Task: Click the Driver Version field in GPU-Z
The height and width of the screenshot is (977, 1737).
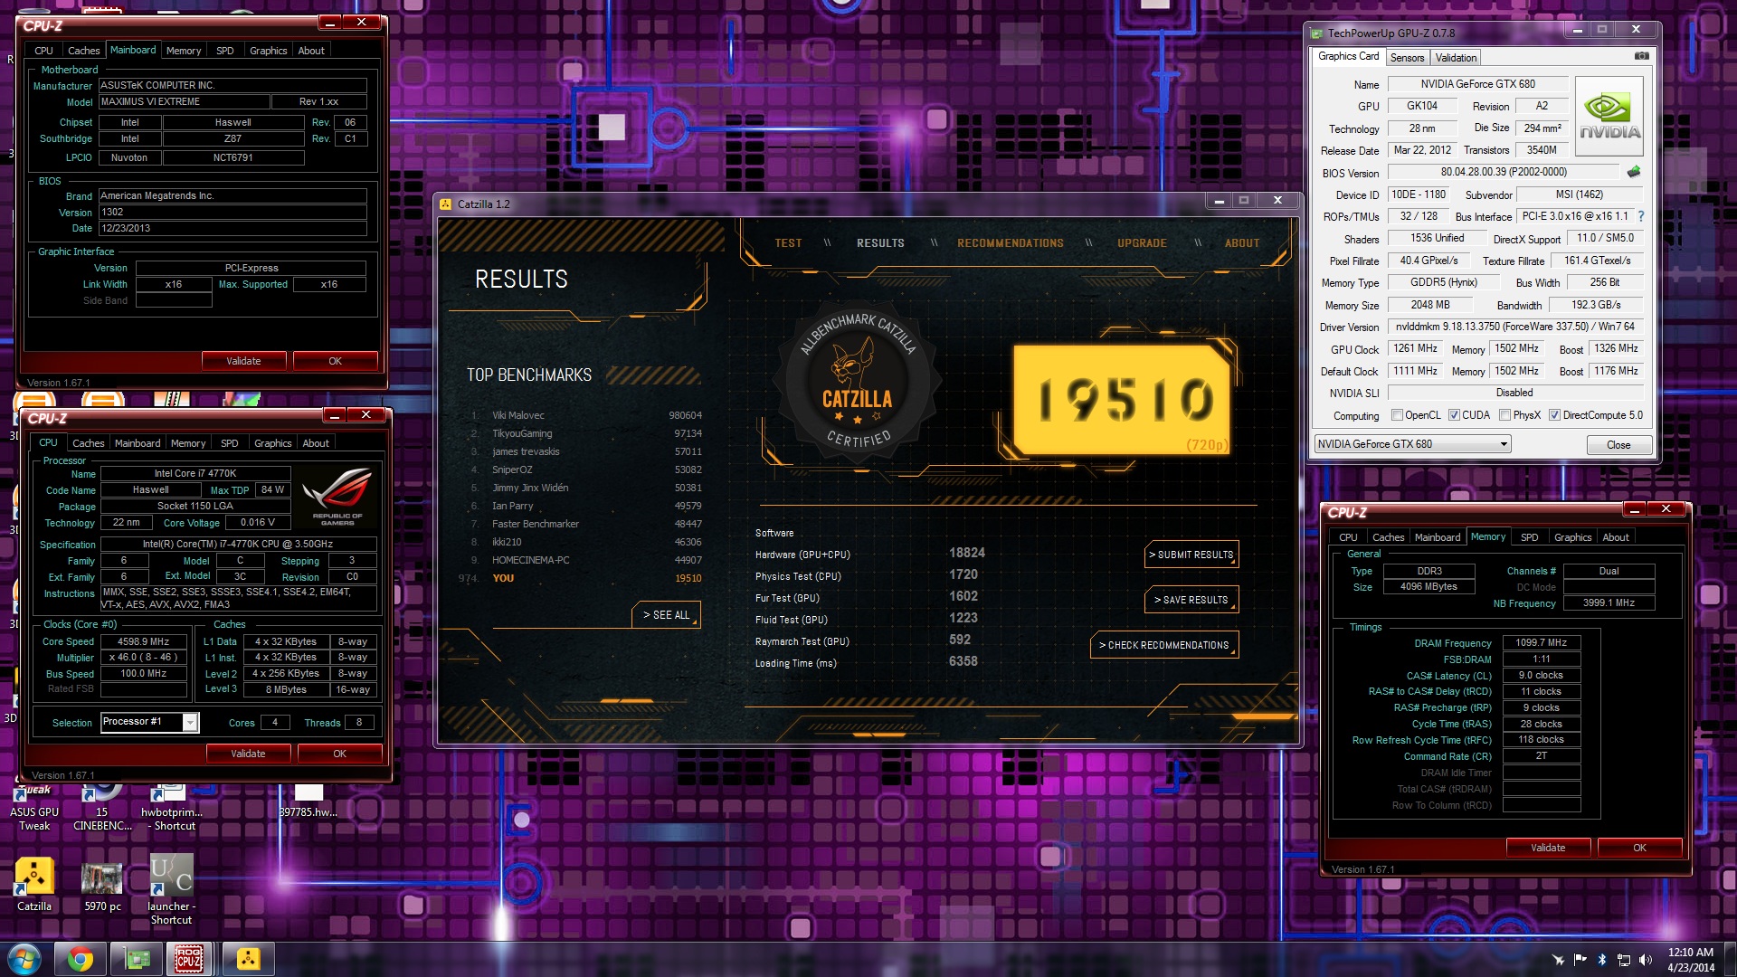Action: 1515,327
